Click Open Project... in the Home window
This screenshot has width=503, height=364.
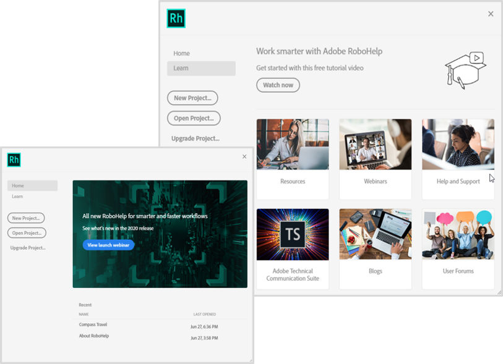point(27,233)
